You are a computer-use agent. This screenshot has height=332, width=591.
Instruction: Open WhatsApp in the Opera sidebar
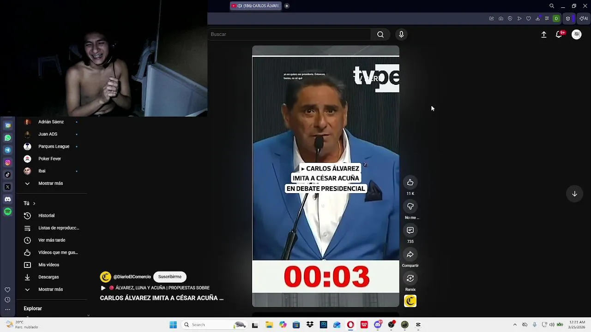point(8,138)
